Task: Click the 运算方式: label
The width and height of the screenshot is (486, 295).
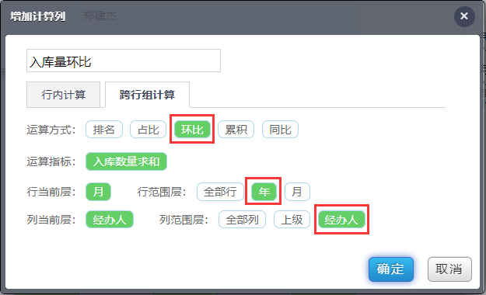Action: [51, 130]
